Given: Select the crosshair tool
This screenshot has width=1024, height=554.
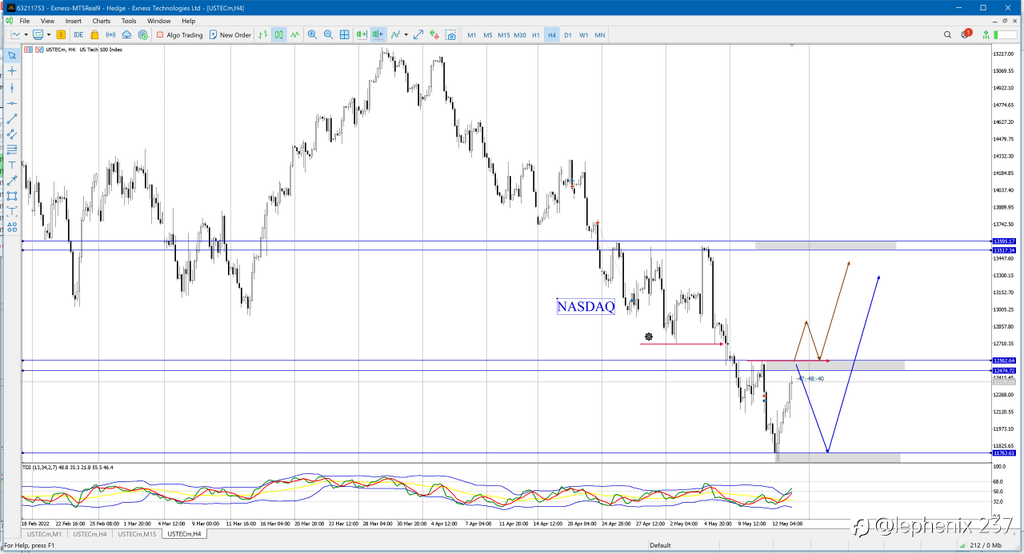Looking at the screenshot, I should [12, 71].
